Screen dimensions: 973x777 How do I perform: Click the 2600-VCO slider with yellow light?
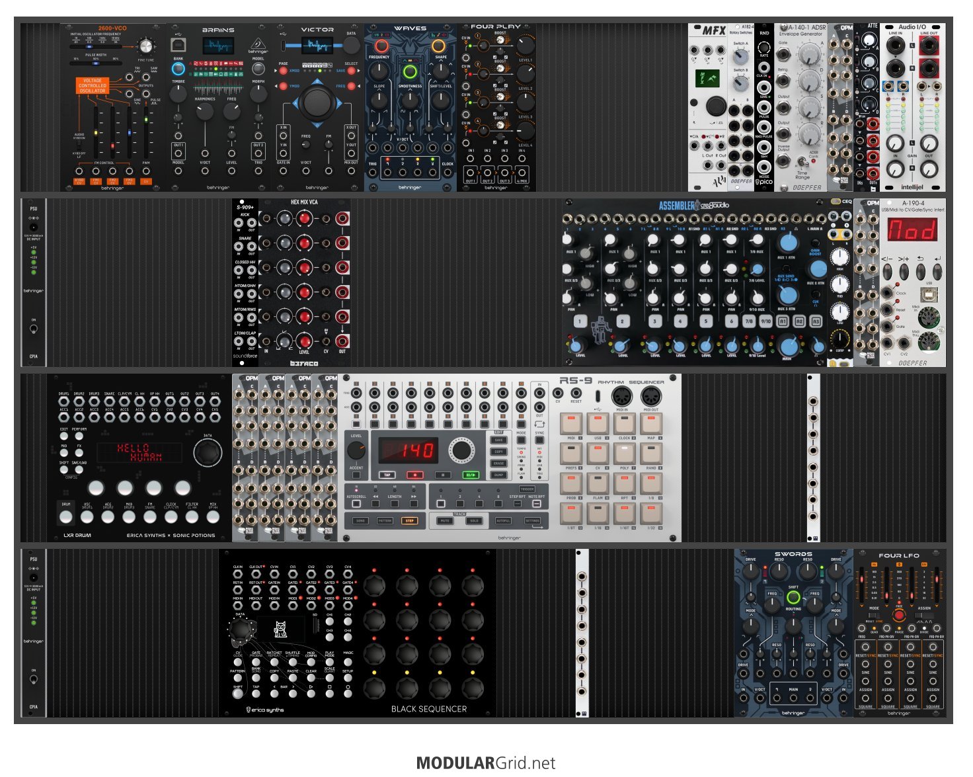[x=97, y=132]
